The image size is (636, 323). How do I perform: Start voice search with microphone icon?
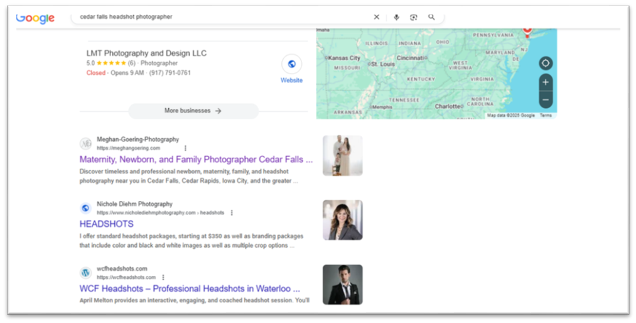coord(396,17)
